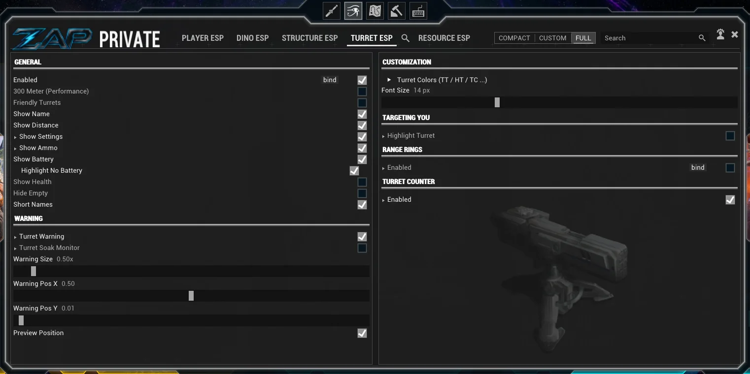The image size is (750, 374).
Task: Enable the Highlight Turret checkbox
Action: coord(730,135)
